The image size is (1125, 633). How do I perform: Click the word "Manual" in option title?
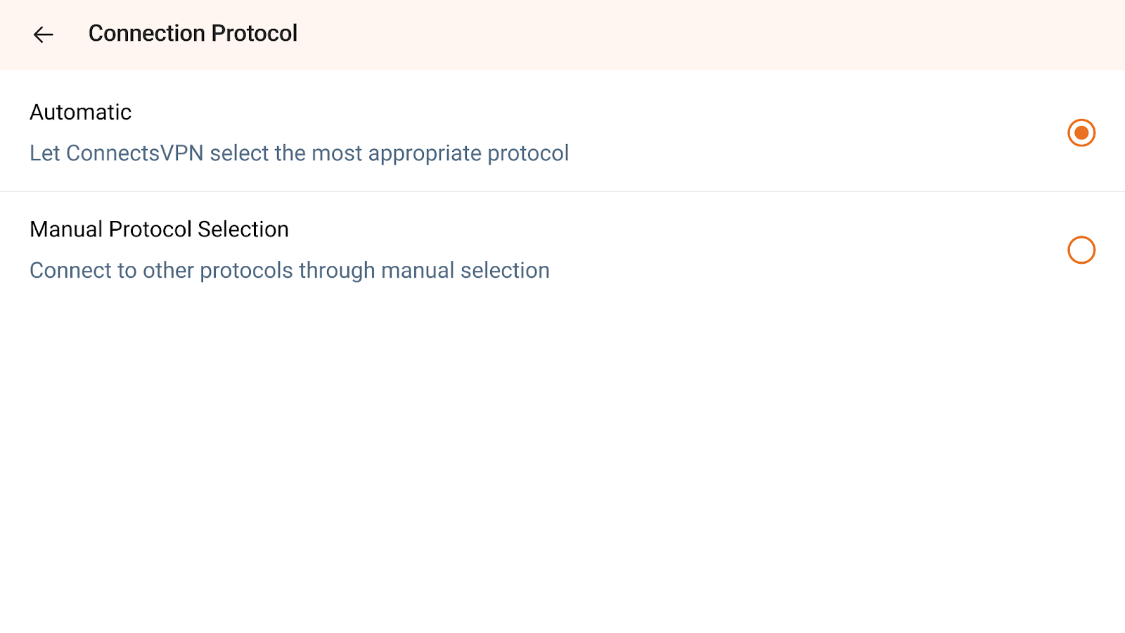(x=66, y=229)
